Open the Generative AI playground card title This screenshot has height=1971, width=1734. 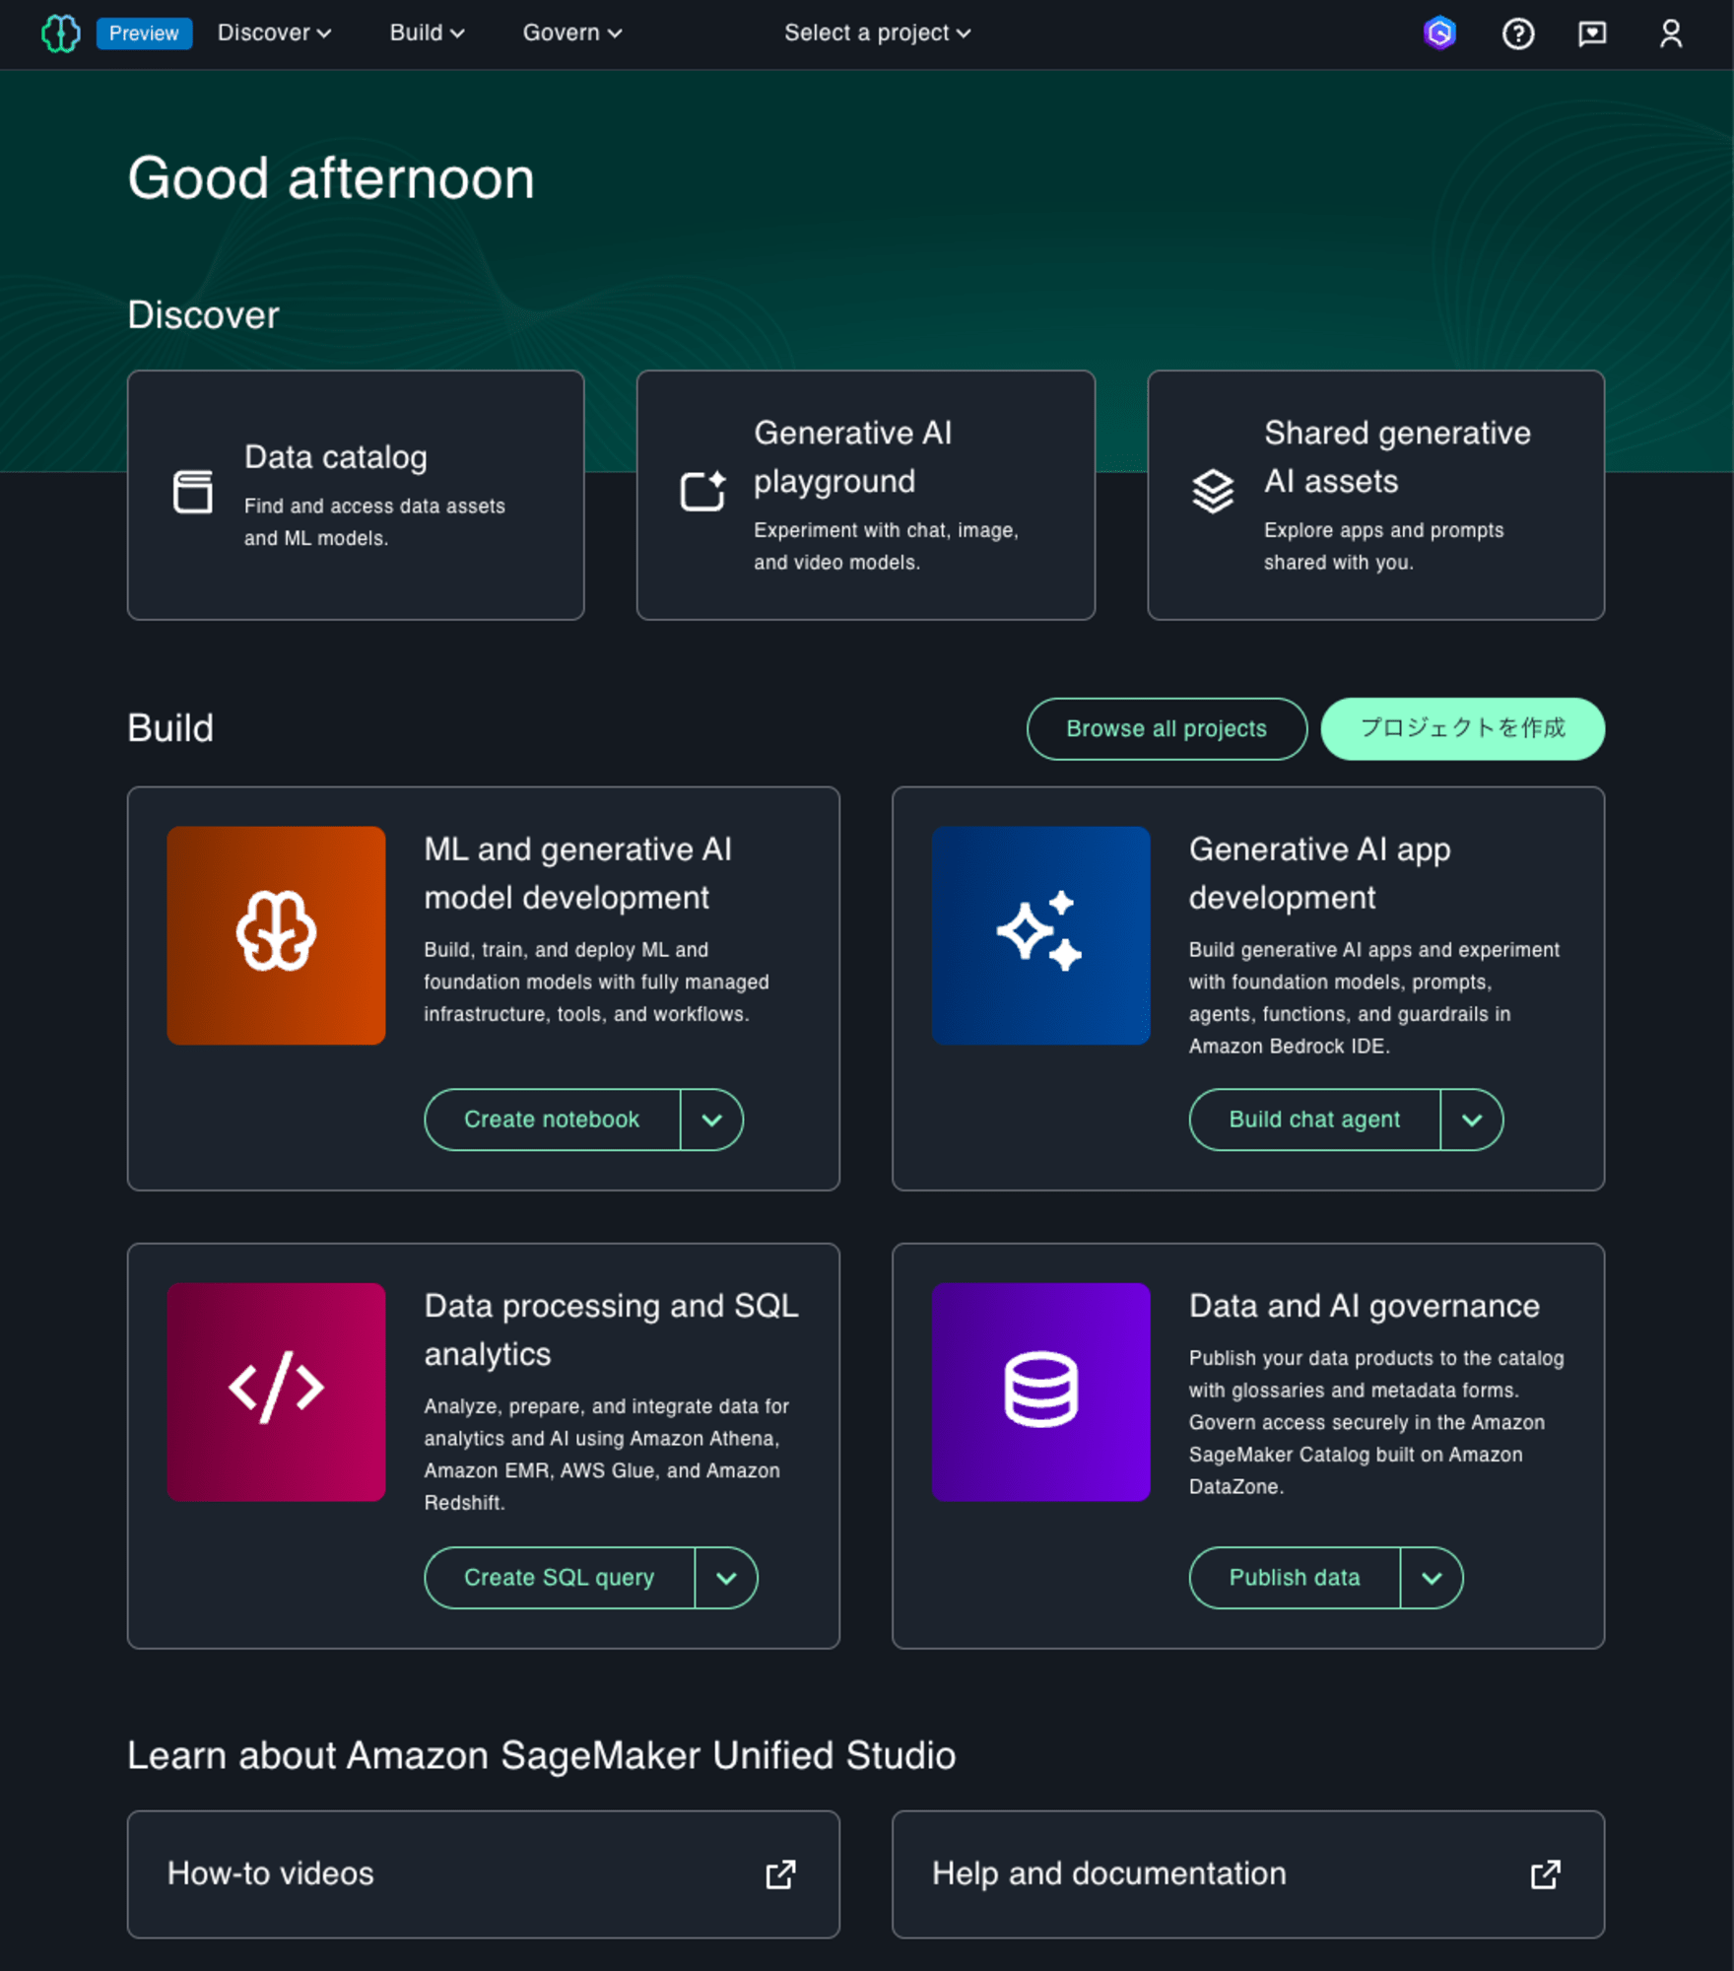[852, 456]
